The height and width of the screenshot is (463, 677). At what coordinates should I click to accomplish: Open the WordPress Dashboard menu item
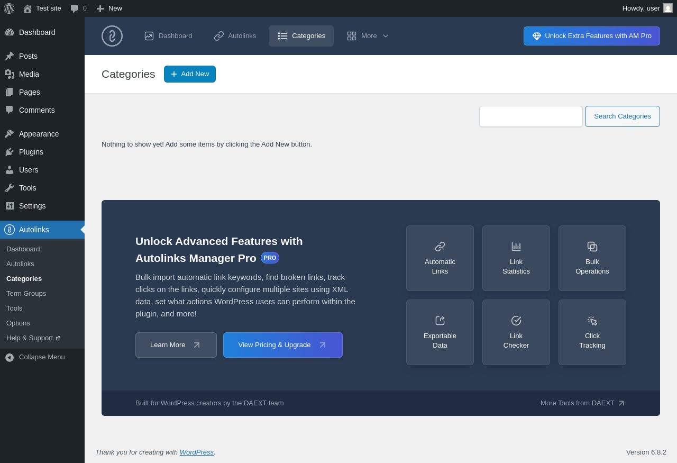click(x=42, y=32)
